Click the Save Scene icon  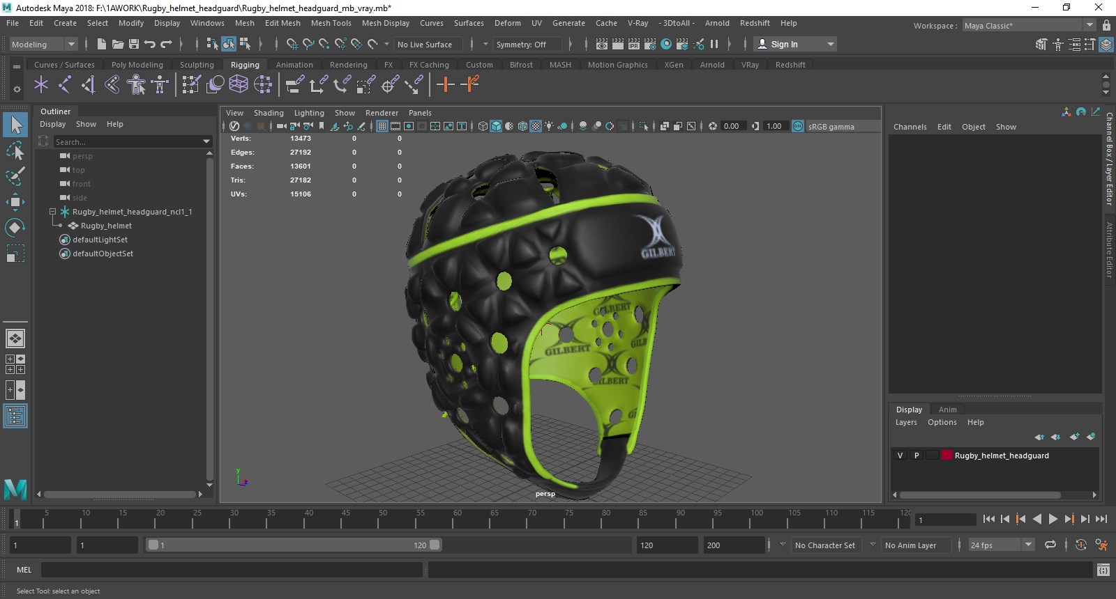134,44
